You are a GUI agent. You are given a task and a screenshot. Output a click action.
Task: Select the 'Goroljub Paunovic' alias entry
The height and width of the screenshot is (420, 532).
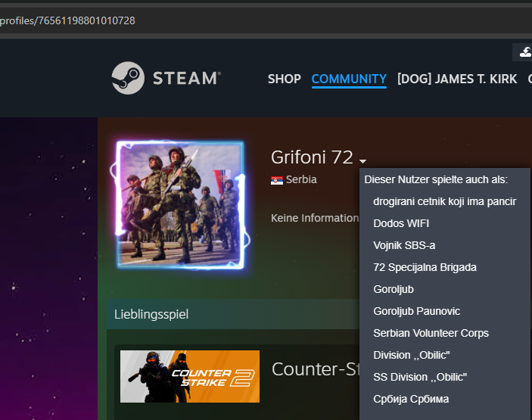pyautogui.click(x=416, y=311)
